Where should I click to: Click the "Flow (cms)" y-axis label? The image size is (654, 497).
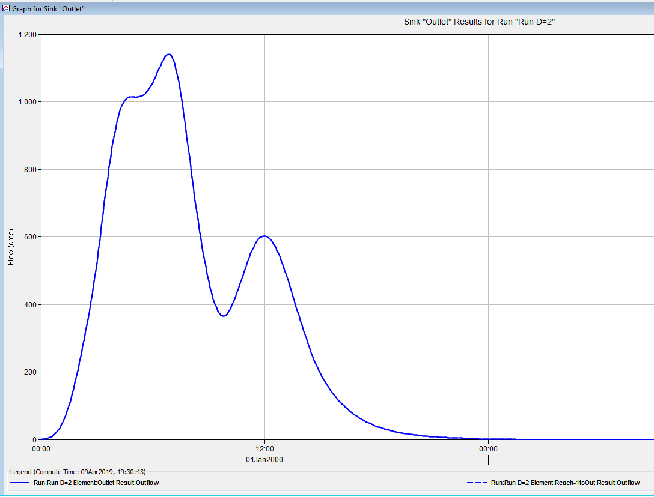pyautogui.click(x=11, y=247)
